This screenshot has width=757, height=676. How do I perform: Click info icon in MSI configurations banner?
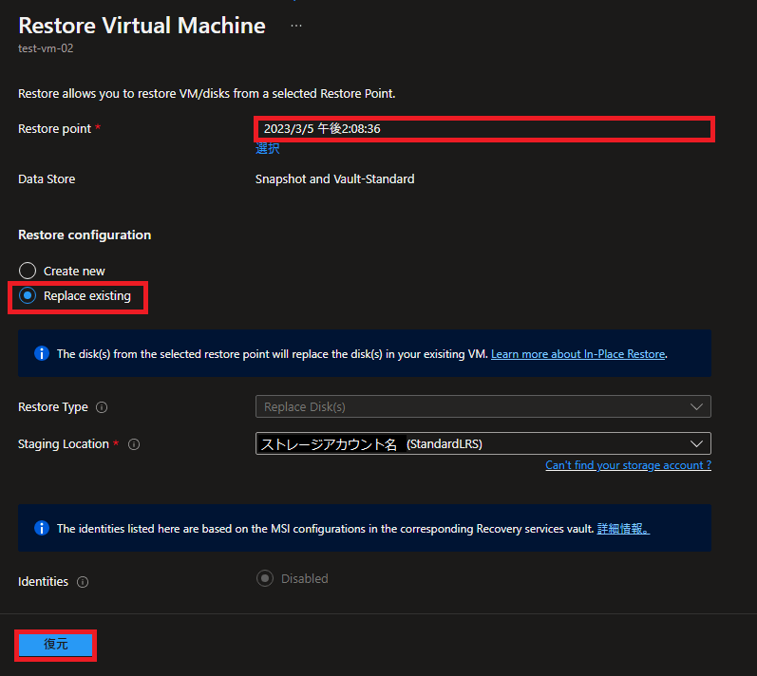pyautogui.click(x=42, y=528)
